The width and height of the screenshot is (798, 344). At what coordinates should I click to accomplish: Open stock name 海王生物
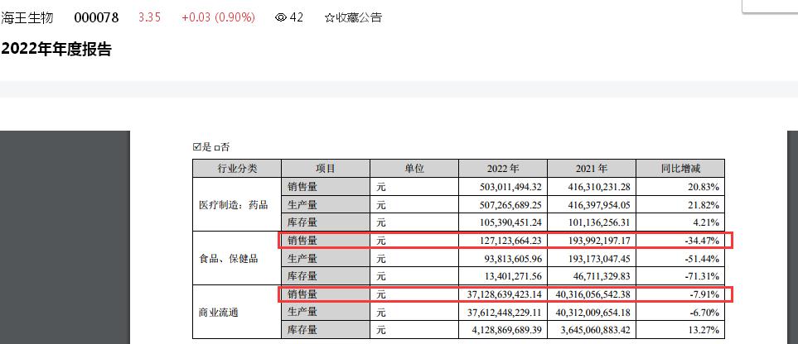(x=27, y=18)
